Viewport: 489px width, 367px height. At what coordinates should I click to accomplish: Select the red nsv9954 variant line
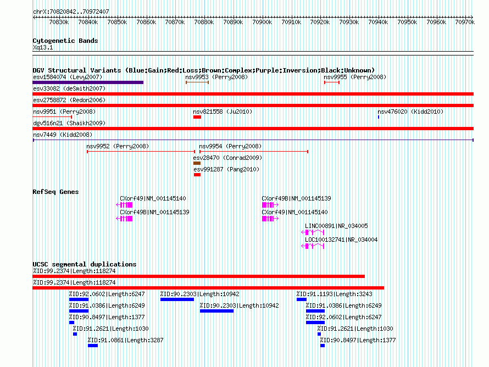point(254,152)
